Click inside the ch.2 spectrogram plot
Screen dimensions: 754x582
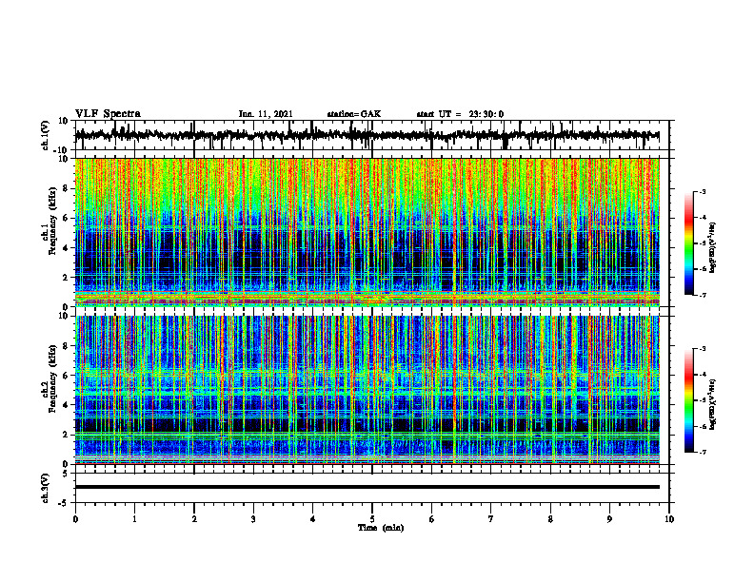click(367, 390)
